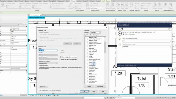Open Properties type selector dropdown
This screenshot has width=176, height=99.
click(x=18, y=24)
